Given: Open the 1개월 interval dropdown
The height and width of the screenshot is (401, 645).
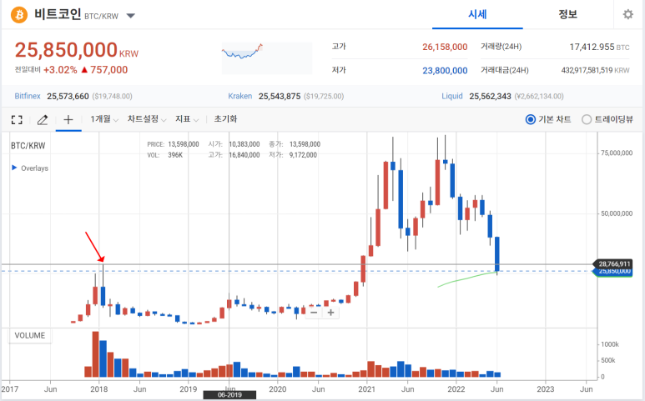Looking at the screenshot, I should click(x=104, y=119).
